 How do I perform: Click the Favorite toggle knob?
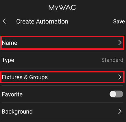pos(113,94)
